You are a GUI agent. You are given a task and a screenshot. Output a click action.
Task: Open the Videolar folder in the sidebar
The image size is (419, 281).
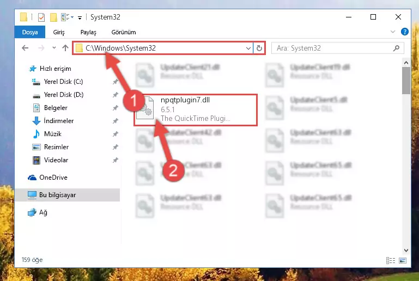(50, 160)
